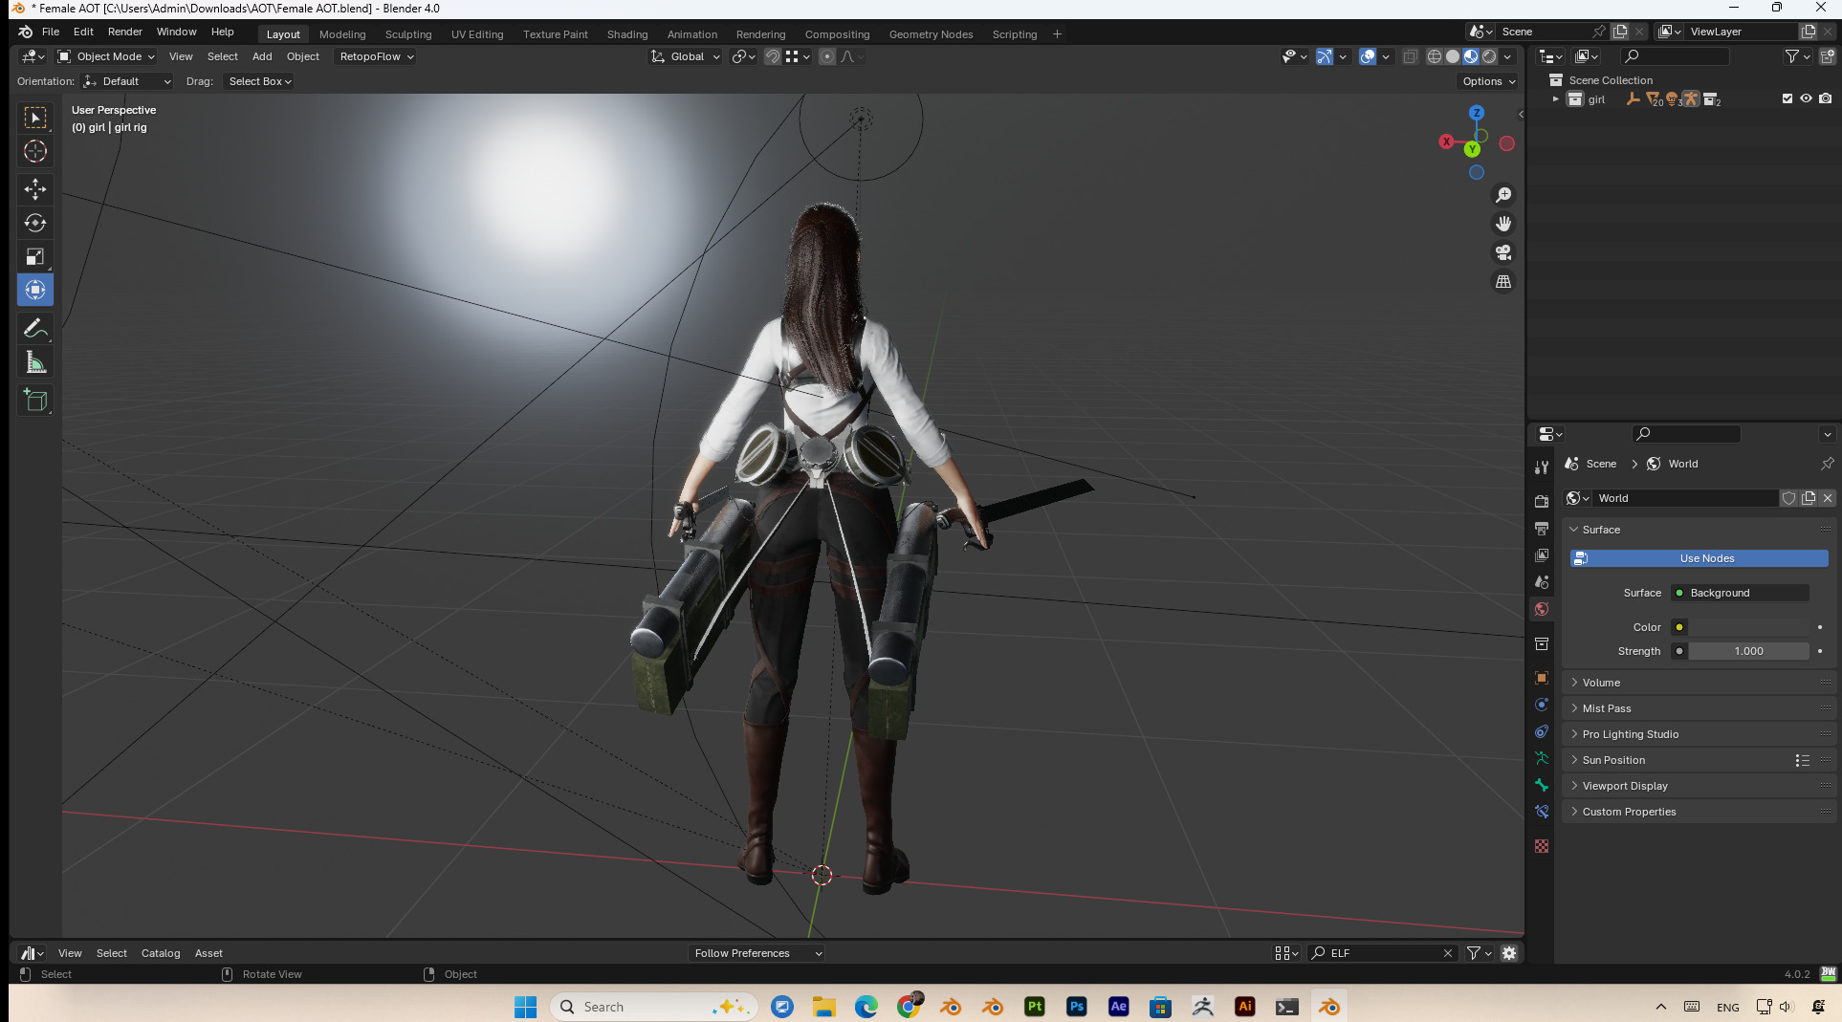Viewport: 1842px width, 1022px height.
Task: Activate the 3D Cursor tool
Action: coord(35,151)
